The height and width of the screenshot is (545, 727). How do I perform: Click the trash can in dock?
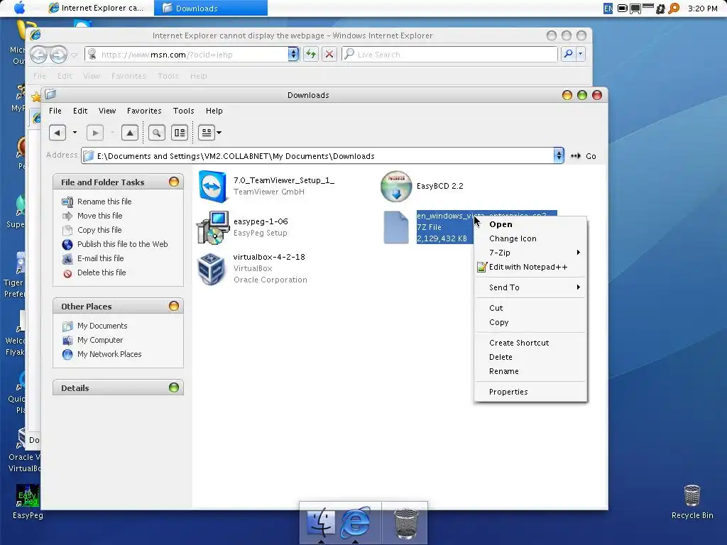(405, 523)
